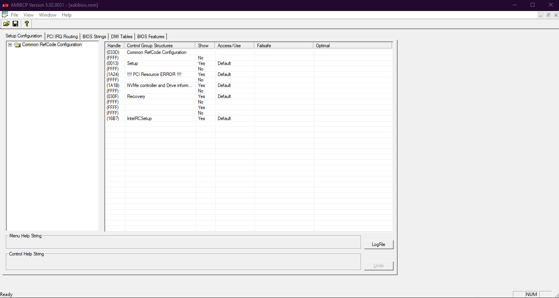The width and height of the screenshot is (559, 298).
Task: Click the NUM indicator in status bar
Action: coord(531,294)
